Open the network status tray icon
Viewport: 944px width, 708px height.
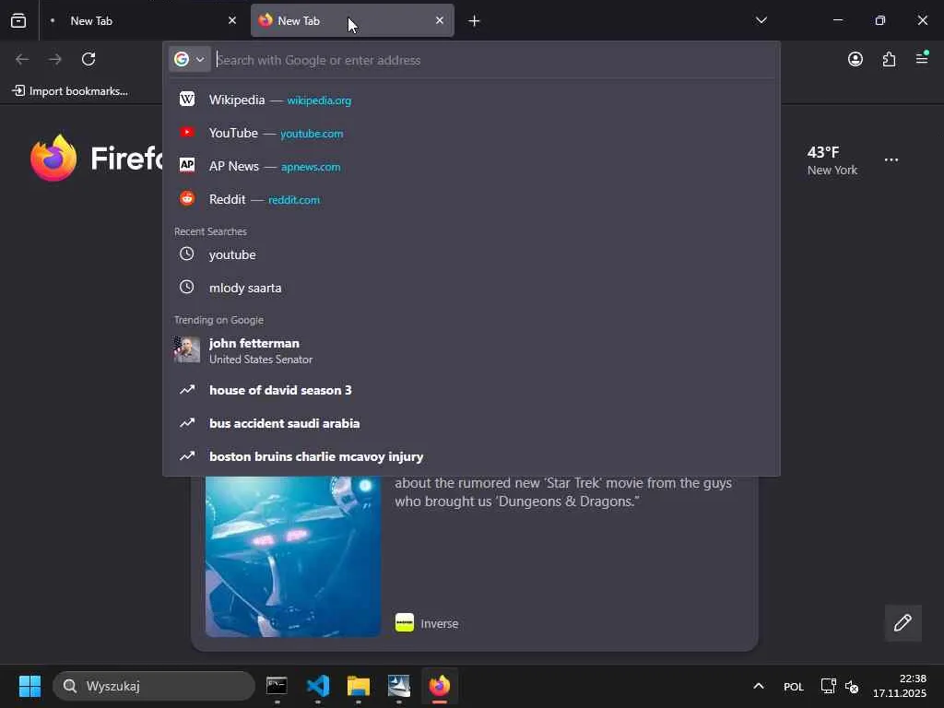point(829,686)
